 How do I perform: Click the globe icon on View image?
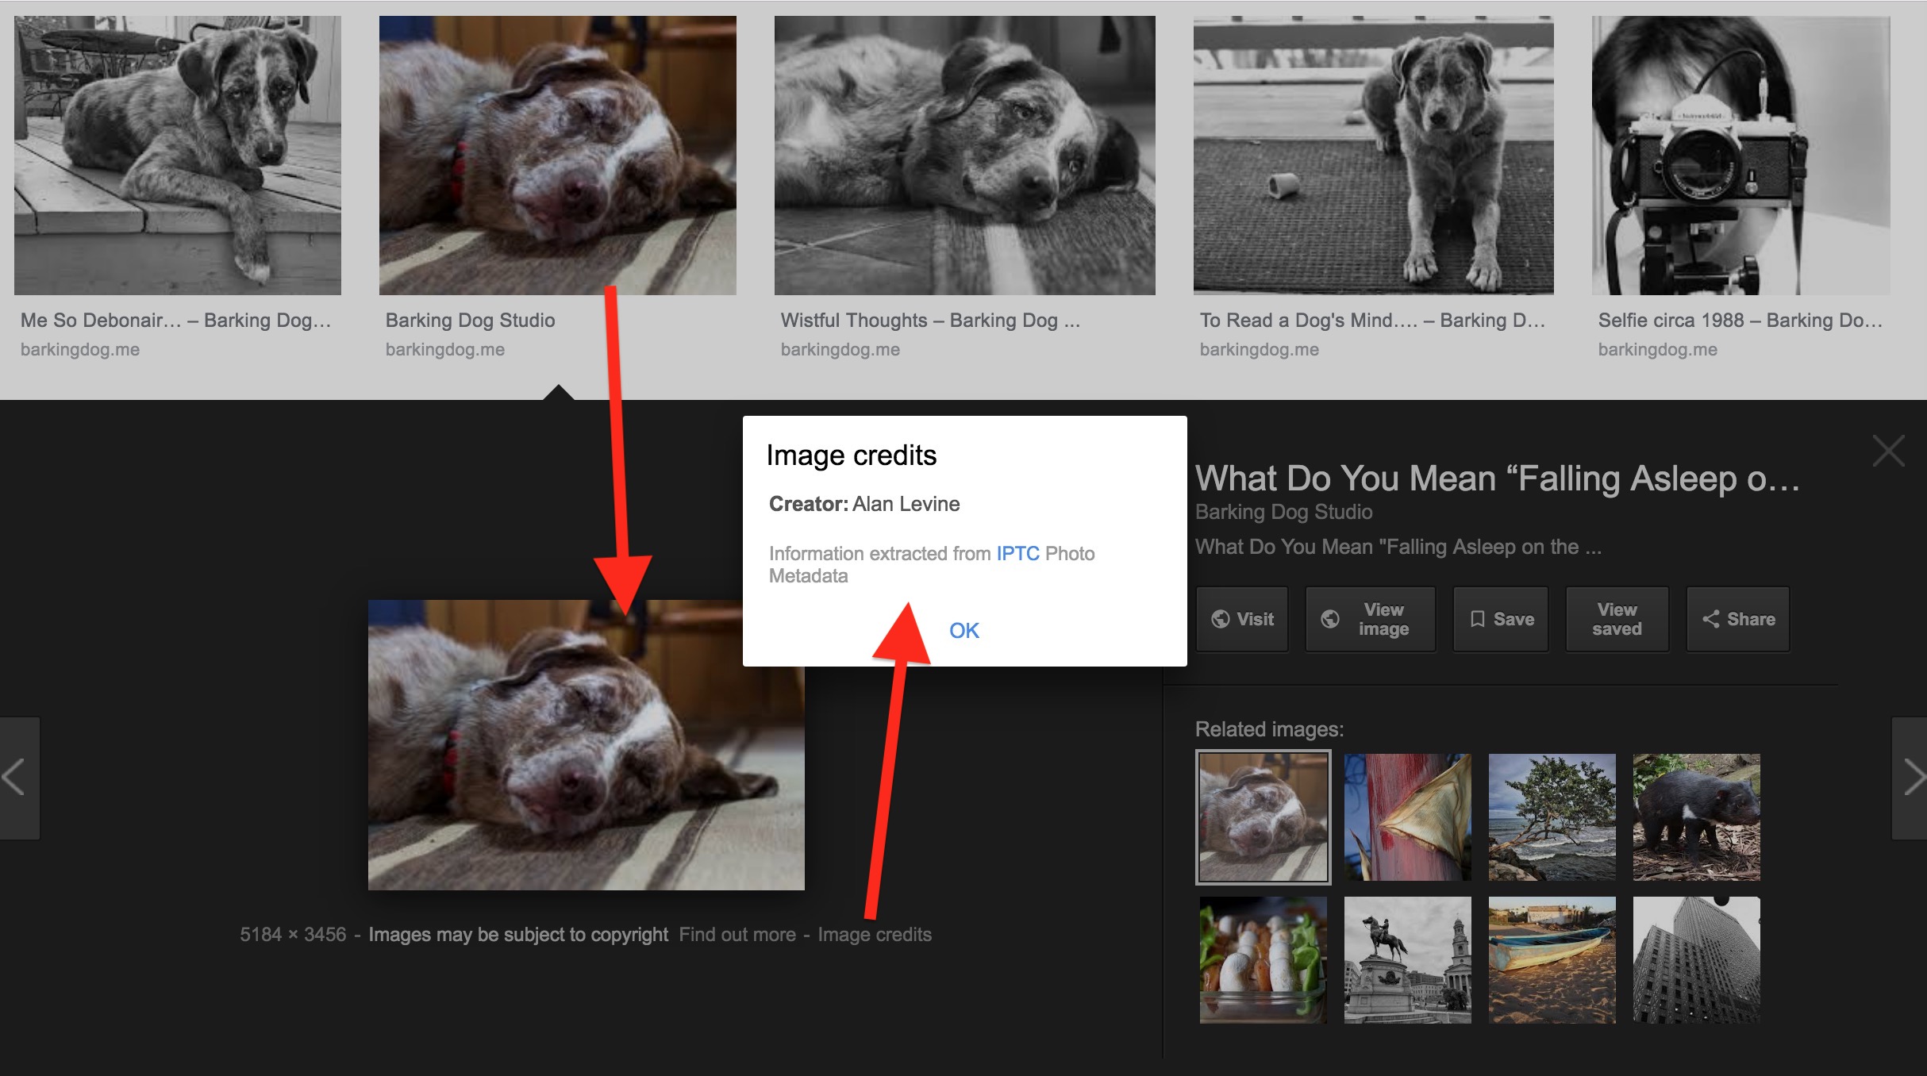pyautogui.click(x=1330, y=619)
